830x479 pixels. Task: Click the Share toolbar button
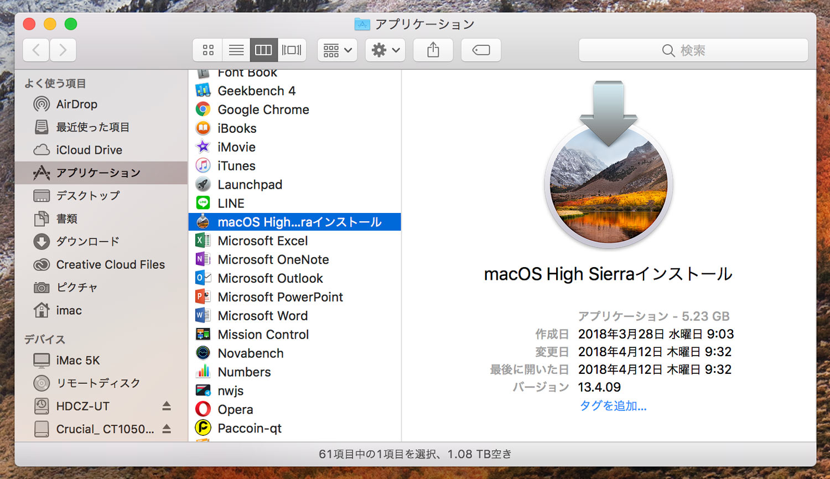(x=433, y=50)
